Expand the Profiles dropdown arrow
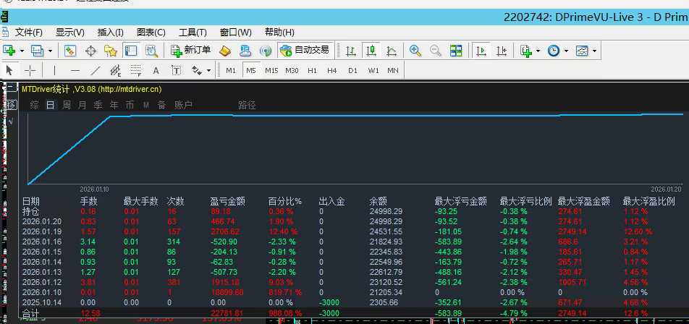This screenshot has width=689, height=324. pos(50,51)
